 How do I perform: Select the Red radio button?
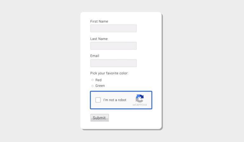[x=93, y=80]
